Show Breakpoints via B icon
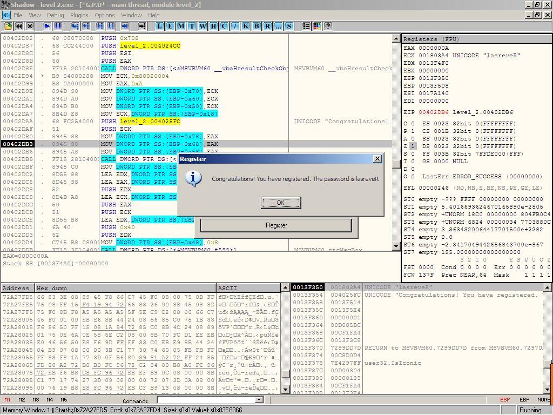553x415 pixels. click(257, 26)
